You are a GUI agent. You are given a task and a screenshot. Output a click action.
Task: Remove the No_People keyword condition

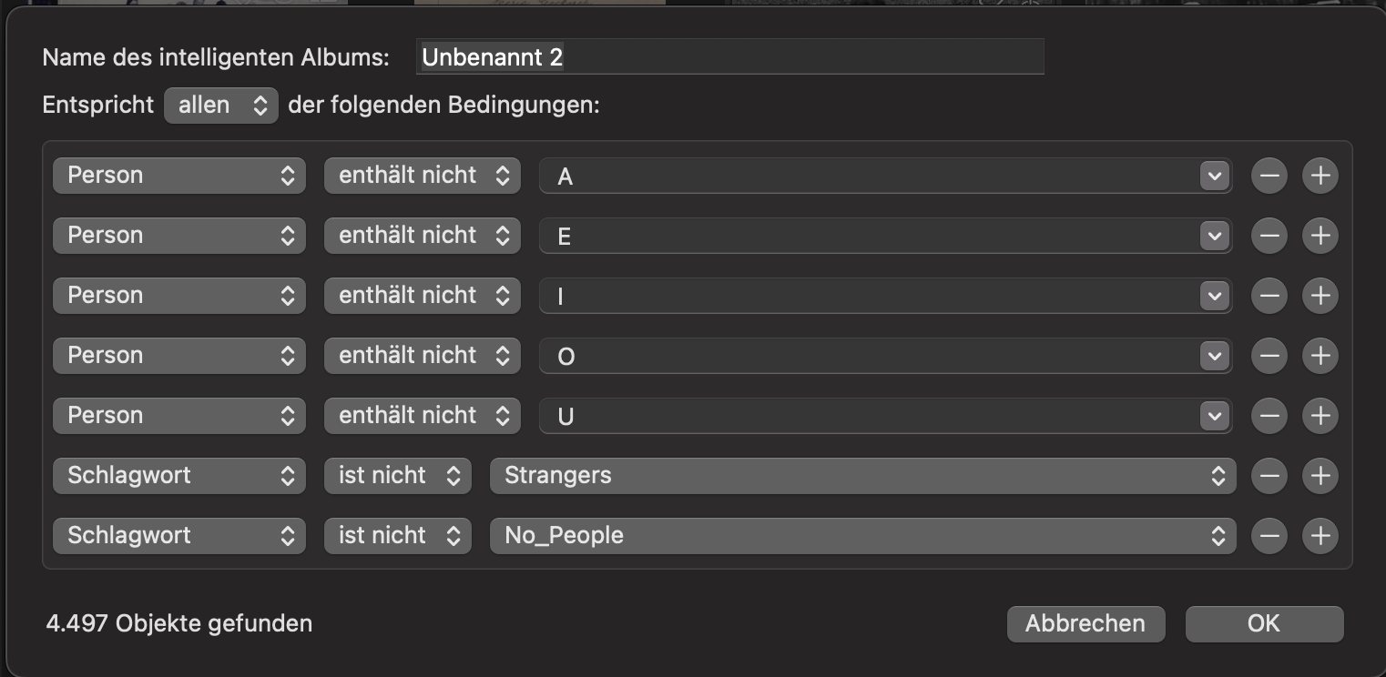pyautogui.click(x=1269, y=536)
